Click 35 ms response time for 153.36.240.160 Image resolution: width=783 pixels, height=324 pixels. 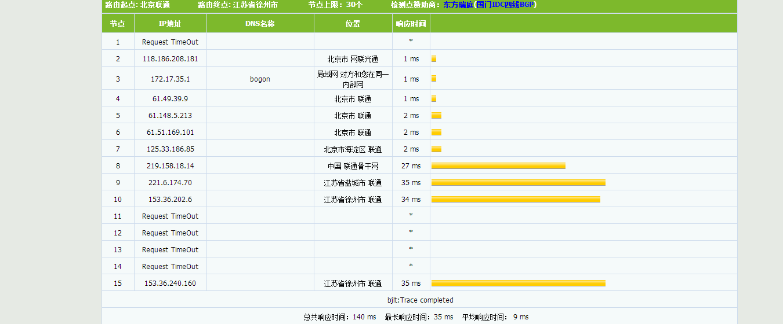(411, 283)
